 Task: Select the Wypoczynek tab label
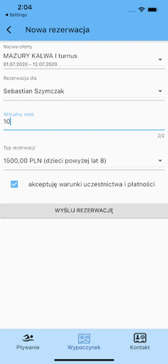click(84, 347)
